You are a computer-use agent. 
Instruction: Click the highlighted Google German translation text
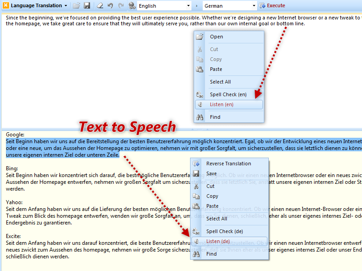(x=184, y=148)
